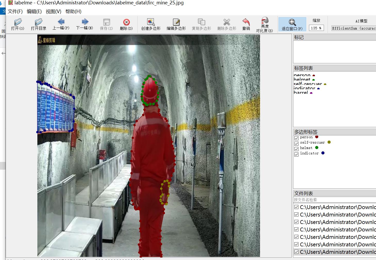
Task: Toggle the Fit Window button
Action: tap(292, 24)
